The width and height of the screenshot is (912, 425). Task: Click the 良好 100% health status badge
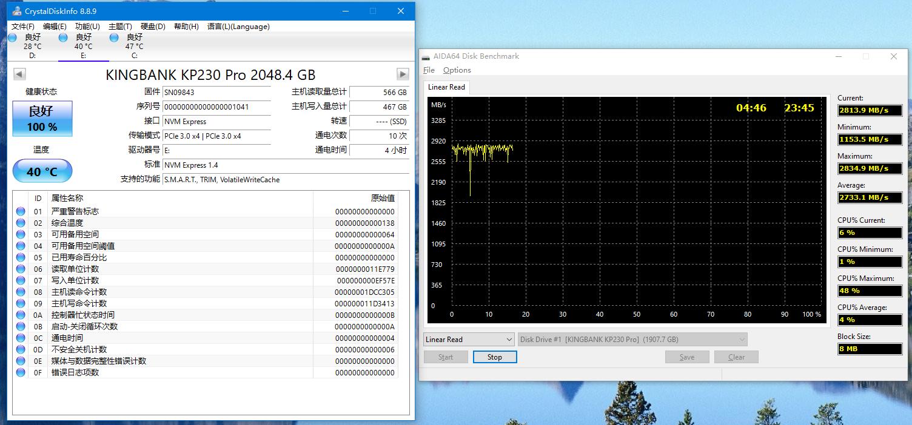coord(42,118)
